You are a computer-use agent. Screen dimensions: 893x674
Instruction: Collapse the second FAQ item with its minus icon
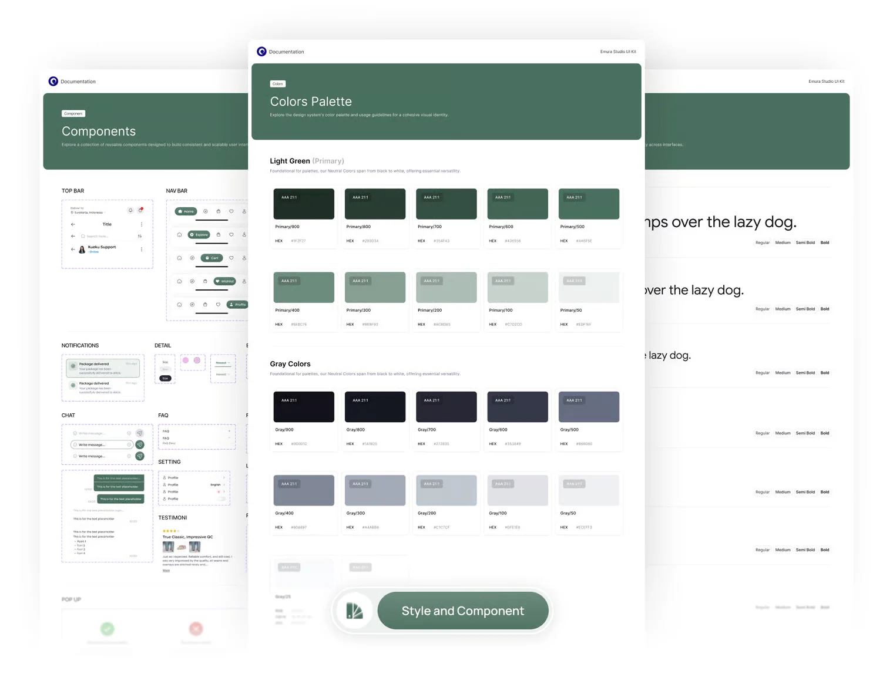coord(229,438)
